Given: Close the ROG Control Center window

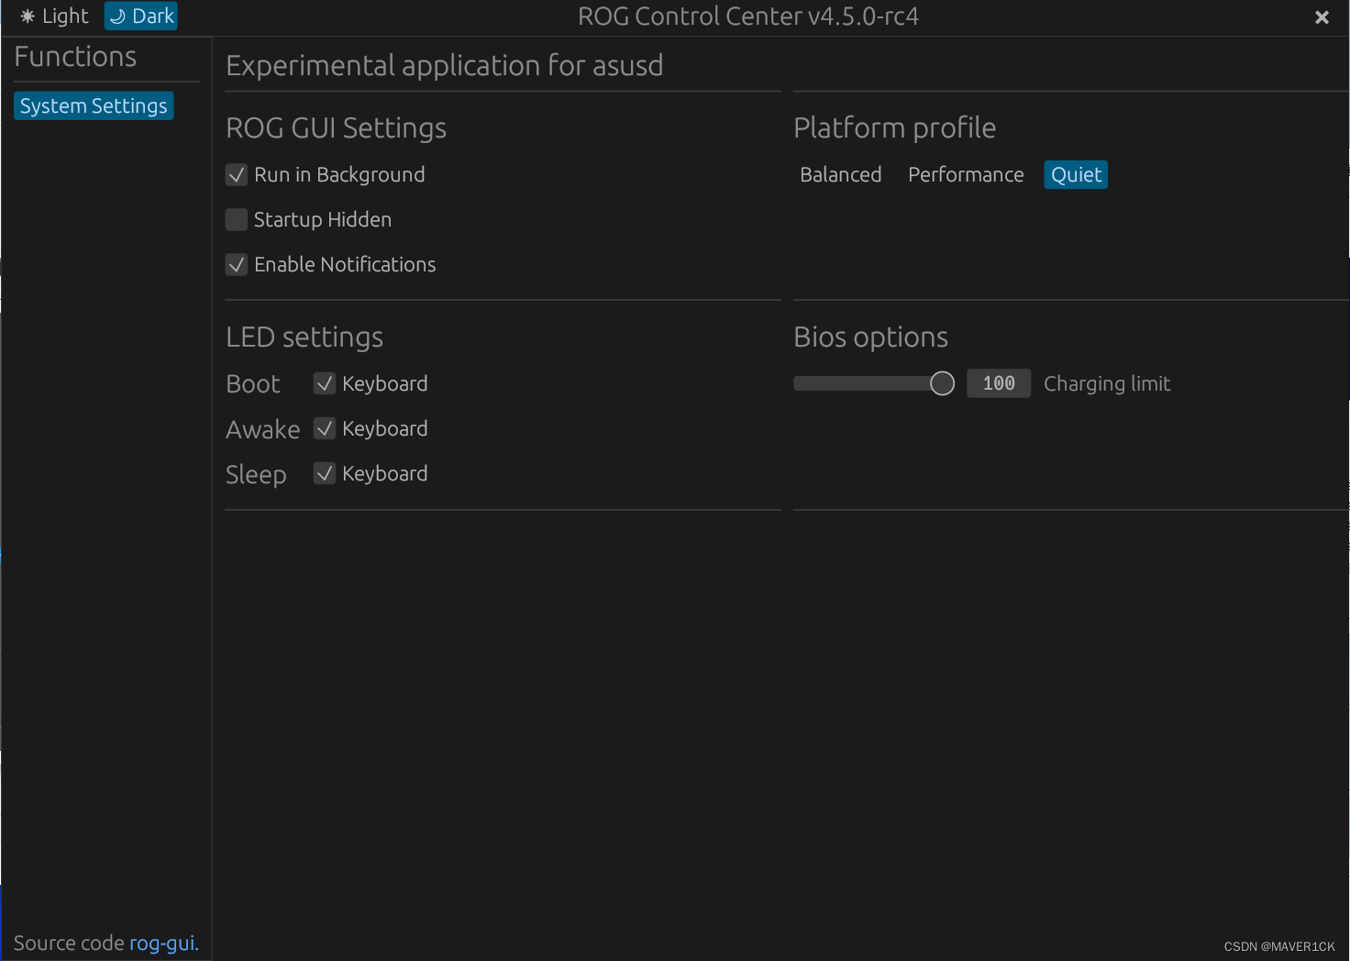Looking at the screenshot, I should tap(1322, 17).
